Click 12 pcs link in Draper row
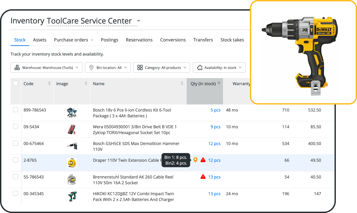The image size is (357, 213). coord(214,160)
